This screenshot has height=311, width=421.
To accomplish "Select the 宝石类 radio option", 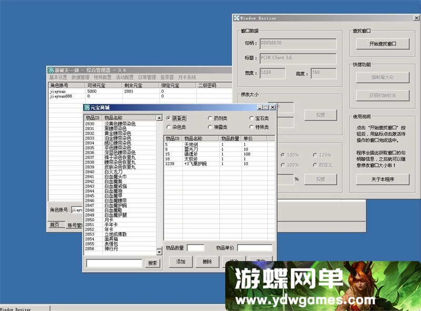I will [x=251, y=118].
